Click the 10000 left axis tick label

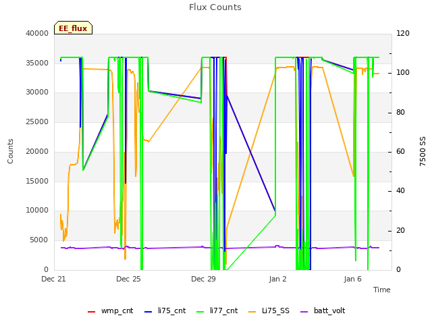37,210
